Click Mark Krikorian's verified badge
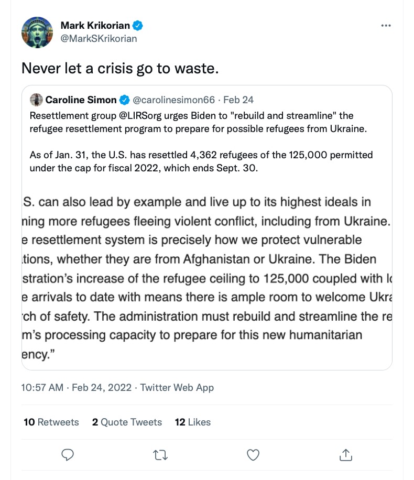 pos(138,25)
